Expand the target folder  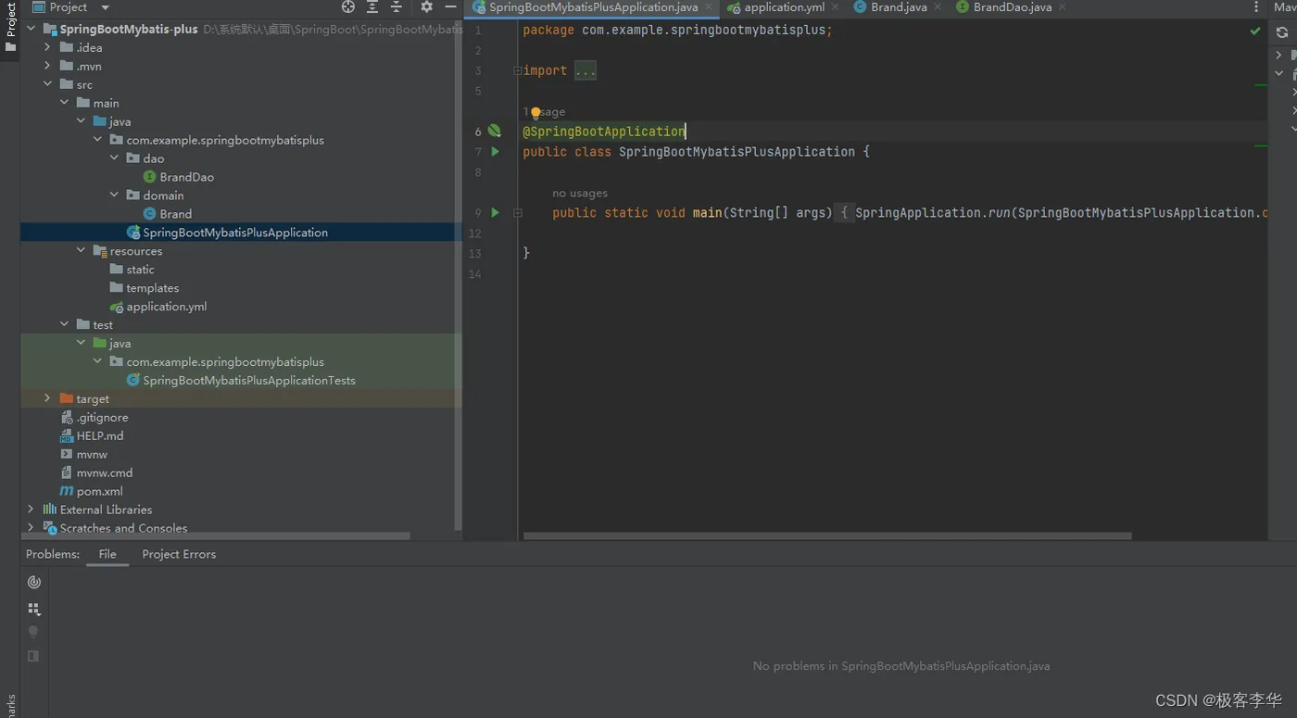tap(47, 398)
